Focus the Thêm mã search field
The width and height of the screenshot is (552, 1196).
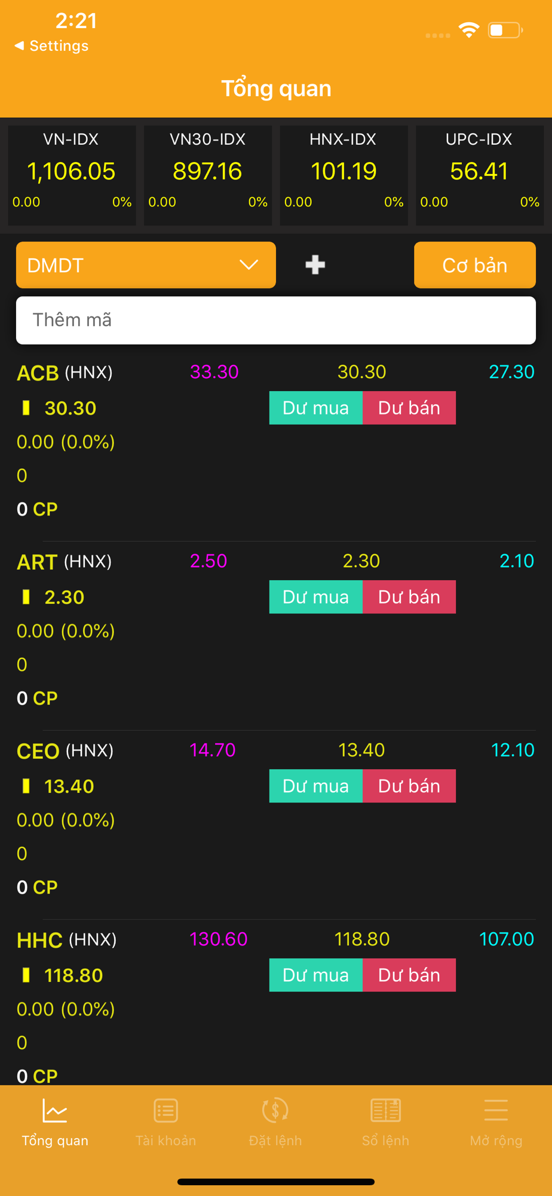tap(275, 320)
